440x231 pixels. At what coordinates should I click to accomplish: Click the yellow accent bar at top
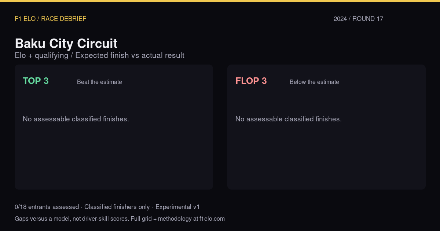[220, 1]
